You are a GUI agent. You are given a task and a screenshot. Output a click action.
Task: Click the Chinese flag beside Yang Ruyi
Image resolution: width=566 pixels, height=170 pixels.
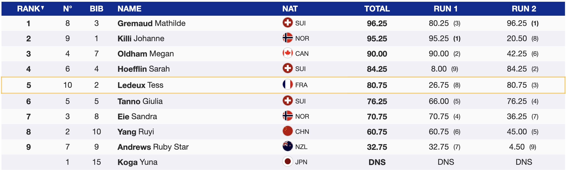[x=288, y=131]
